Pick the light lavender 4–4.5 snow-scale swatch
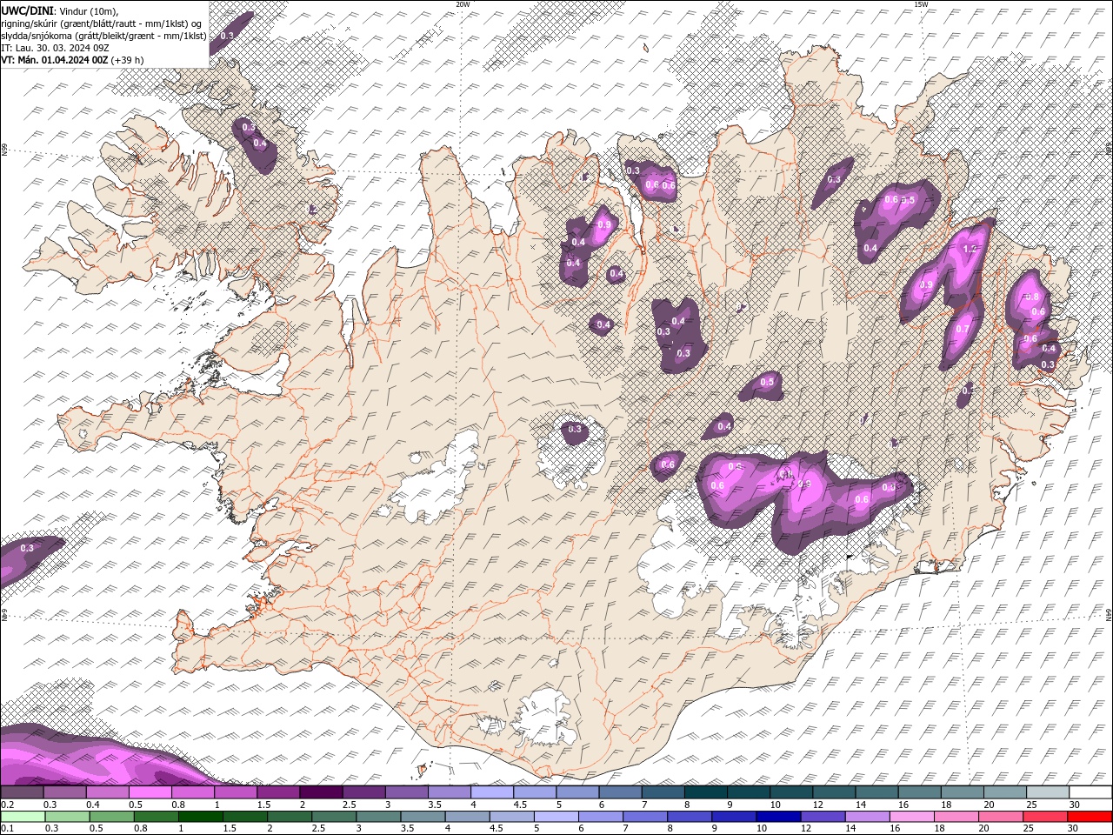The width and height of the screenshot is (1113, 835). tap(492, 792)
